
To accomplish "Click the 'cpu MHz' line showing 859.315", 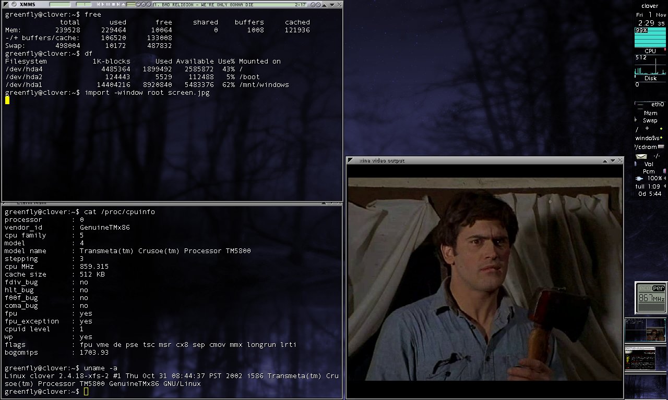I will point(57,267).
